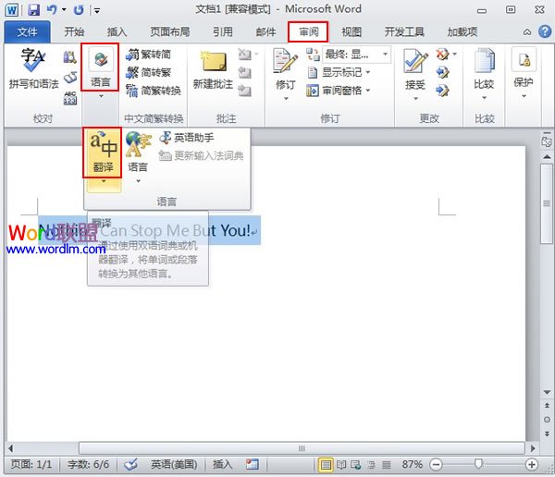
Task: Click the Redo icon in quick access toolbar
Action: pos(79,10)
